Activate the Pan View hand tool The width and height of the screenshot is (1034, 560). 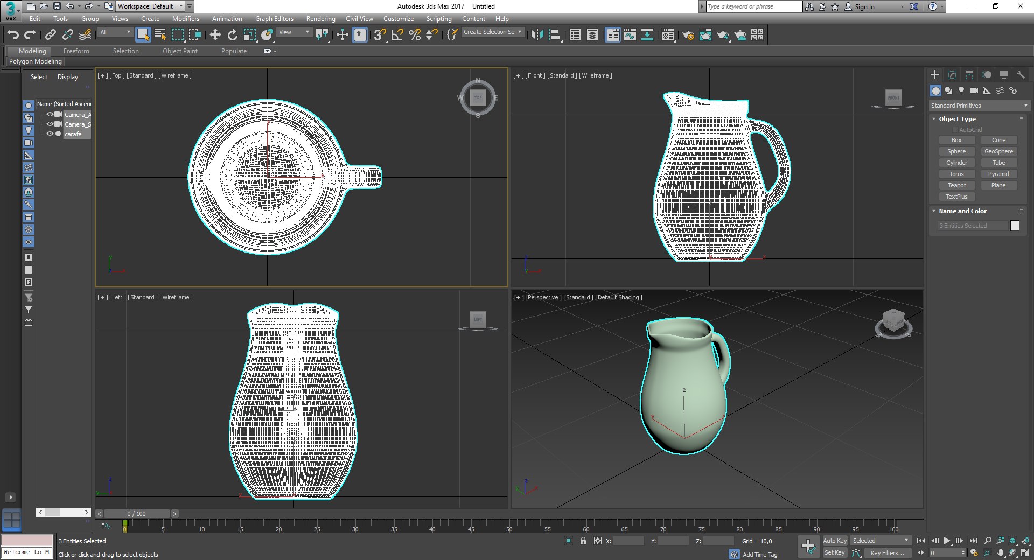coord(1001,553)
